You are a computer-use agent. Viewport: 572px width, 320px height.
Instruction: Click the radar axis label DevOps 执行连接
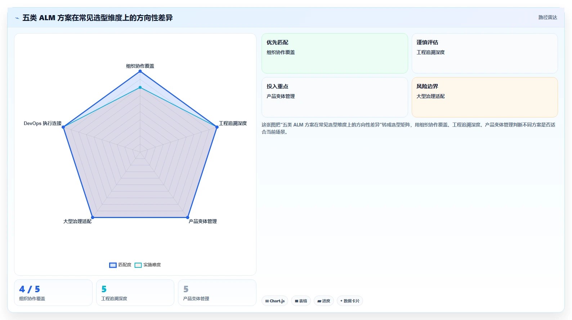(43, 123)
